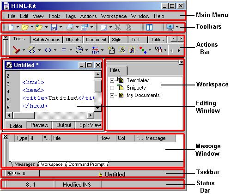This screenshot has height=194, width=231.
Task: Click the TEXT conversion icon in Actions Bar
Action: [x=95, y=50]
